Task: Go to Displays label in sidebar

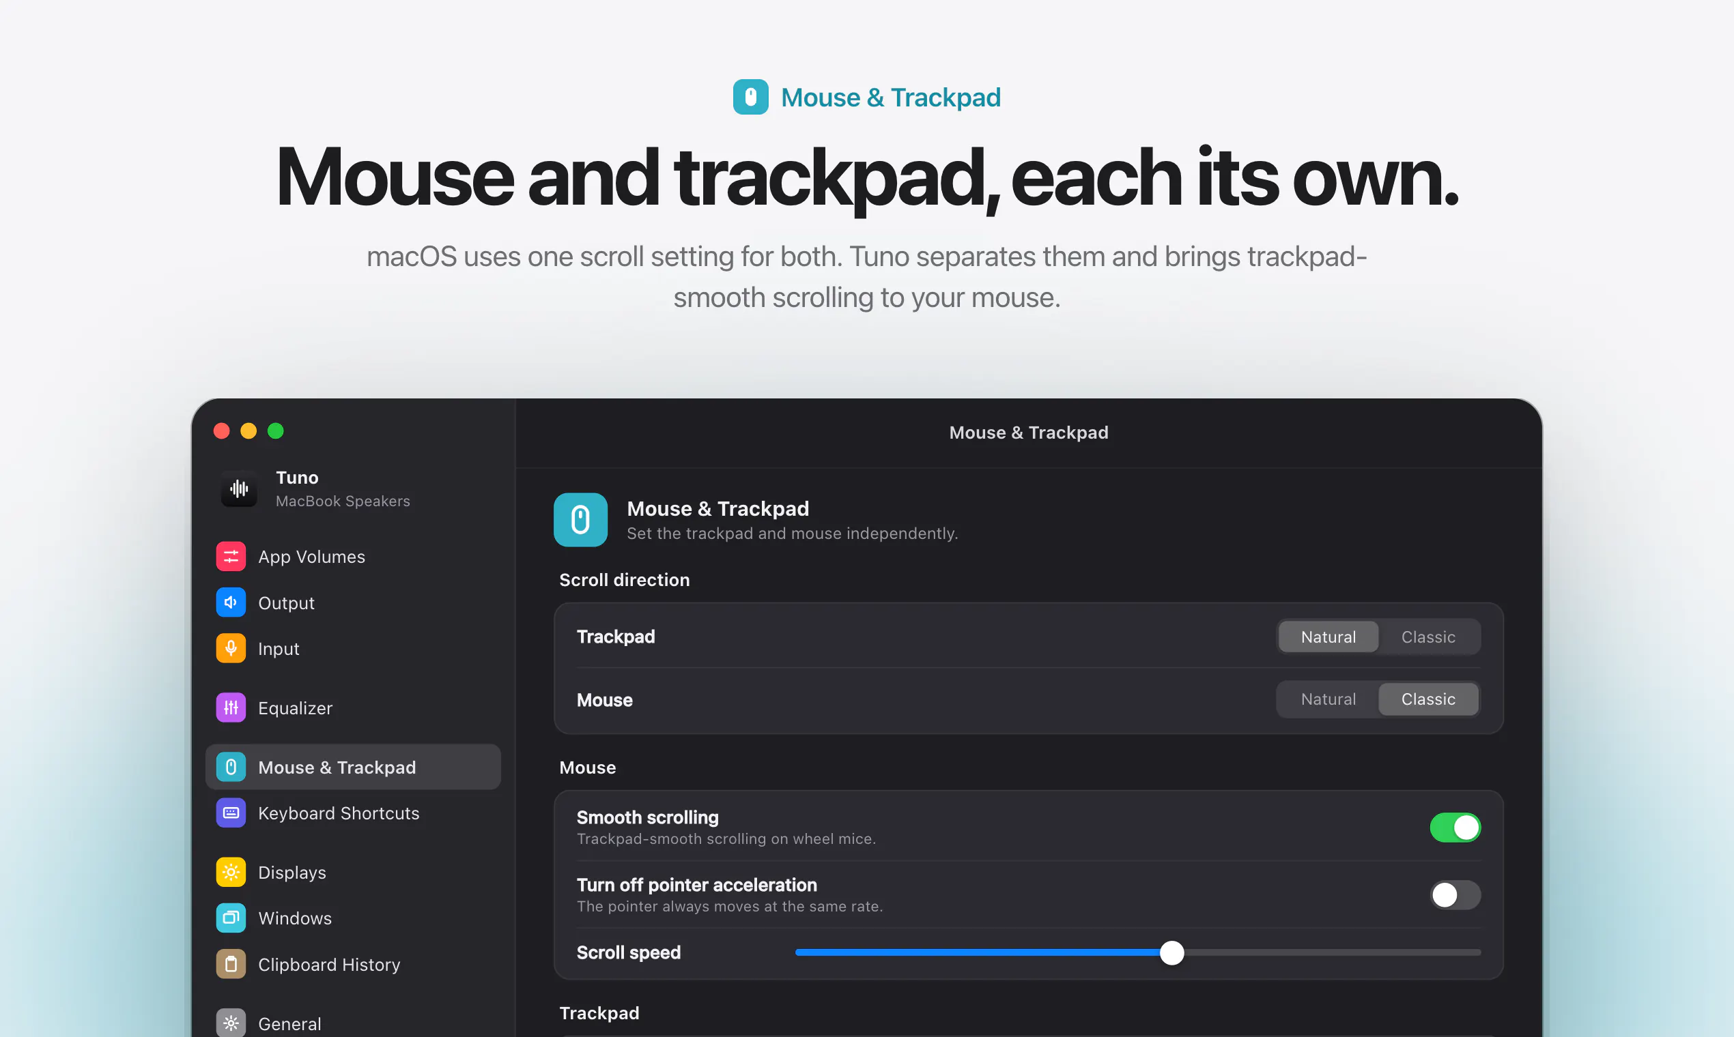Action: tap(292, 872)
